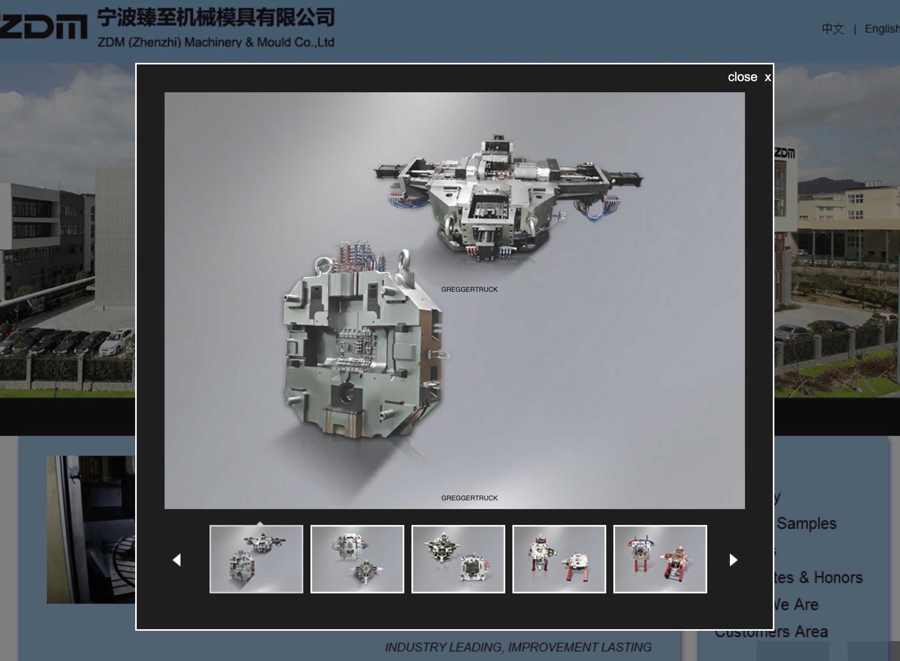This screenshot has width=900, height=661.
Task: Open the Samples menu link
Action: (806, 523)
